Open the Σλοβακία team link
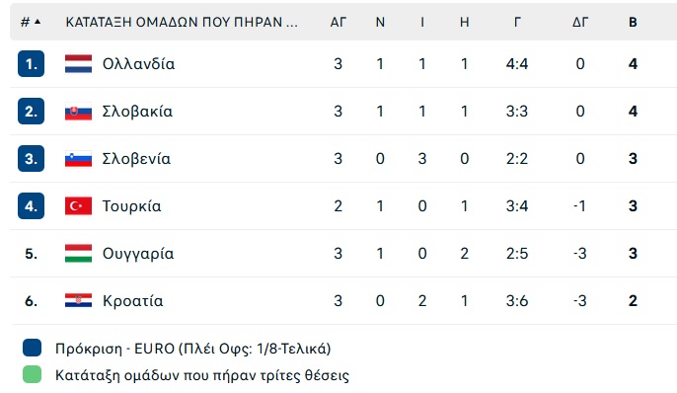 [x=137, y=112]
